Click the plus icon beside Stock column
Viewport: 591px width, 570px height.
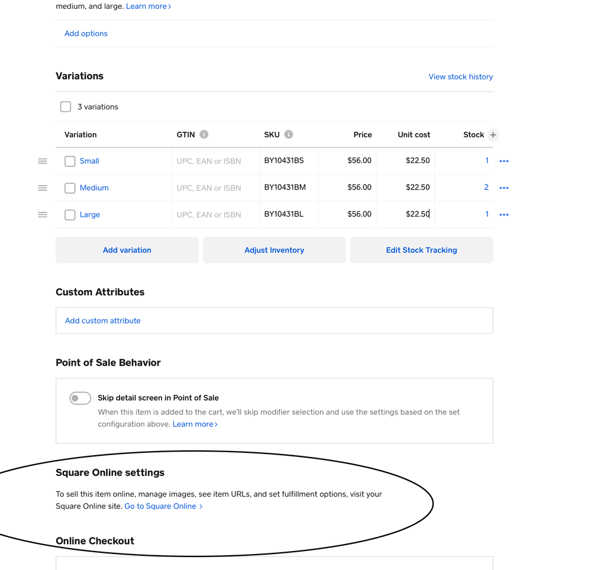[x=493, y=135]
